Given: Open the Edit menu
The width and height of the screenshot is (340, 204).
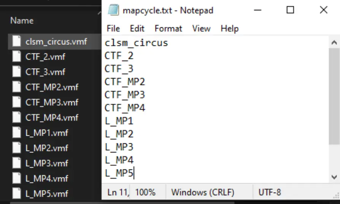Looking at the screenshot, I should pos(137,28).
